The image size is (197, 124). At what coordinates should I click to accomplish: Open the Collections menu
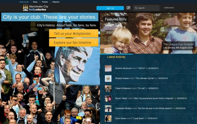point(169,8)
